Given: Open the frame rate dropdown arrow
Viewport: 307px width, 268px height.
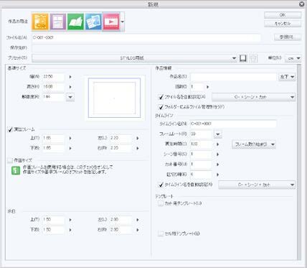Looking at the screenshot, I should pos(218,134).
